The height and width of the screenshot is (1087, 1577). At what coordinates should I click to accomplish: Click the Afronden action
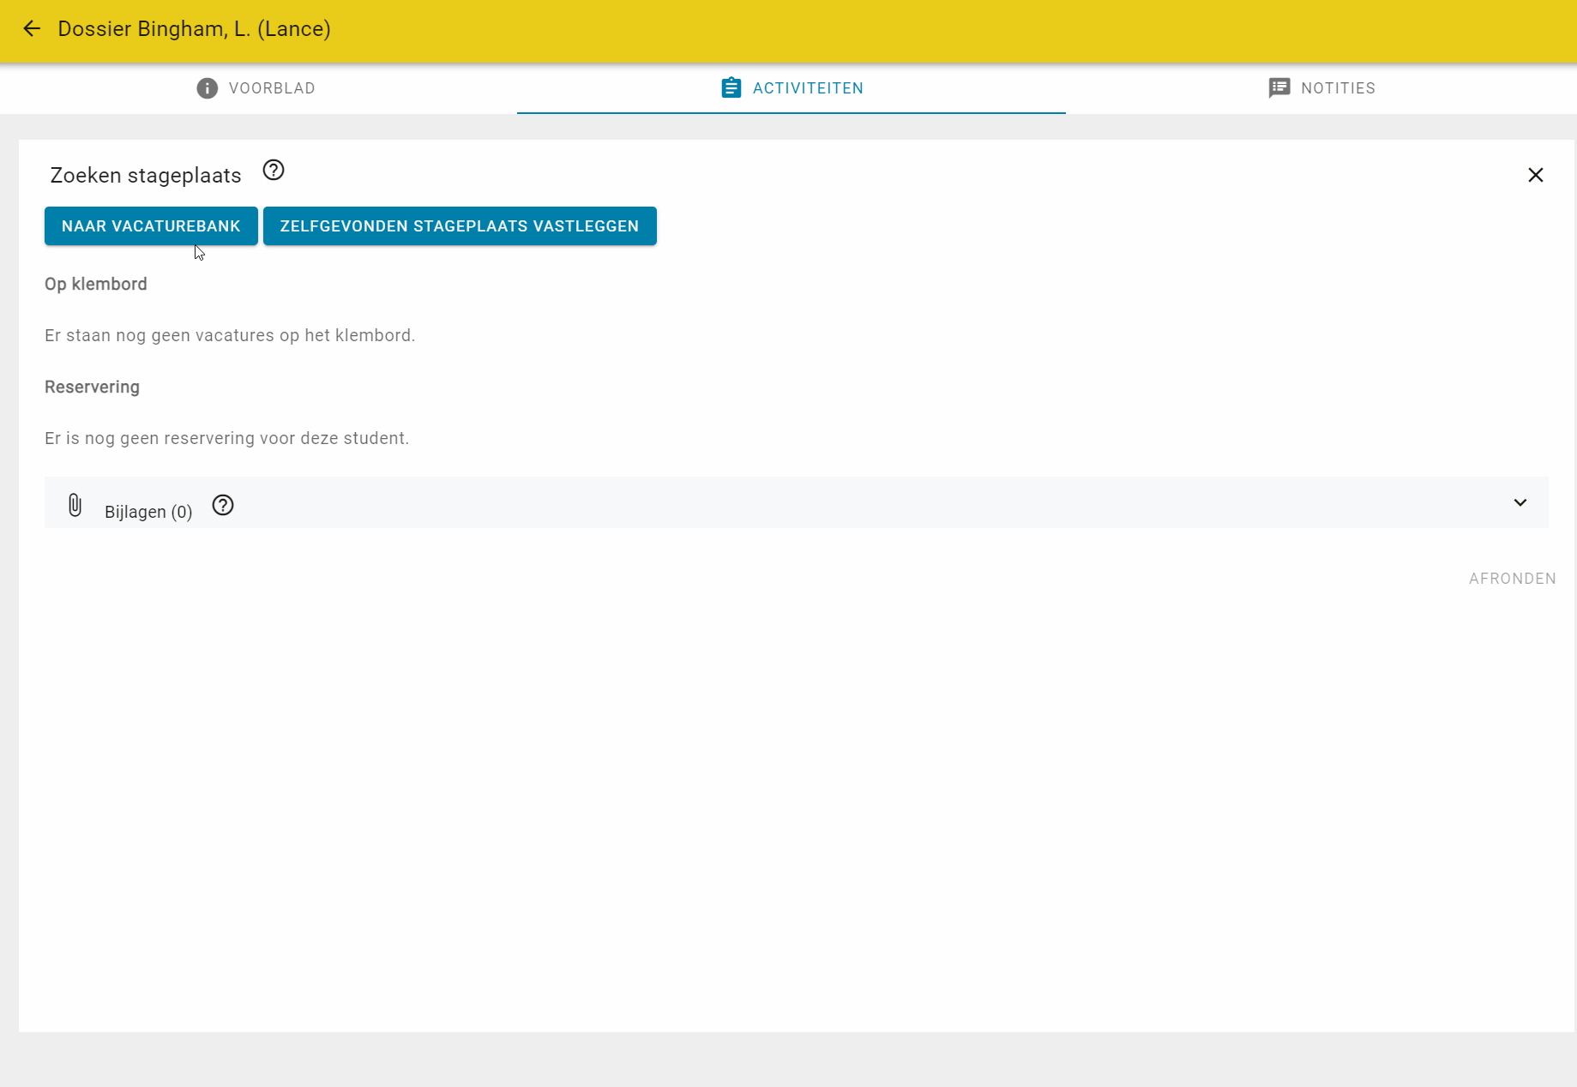1512,578
